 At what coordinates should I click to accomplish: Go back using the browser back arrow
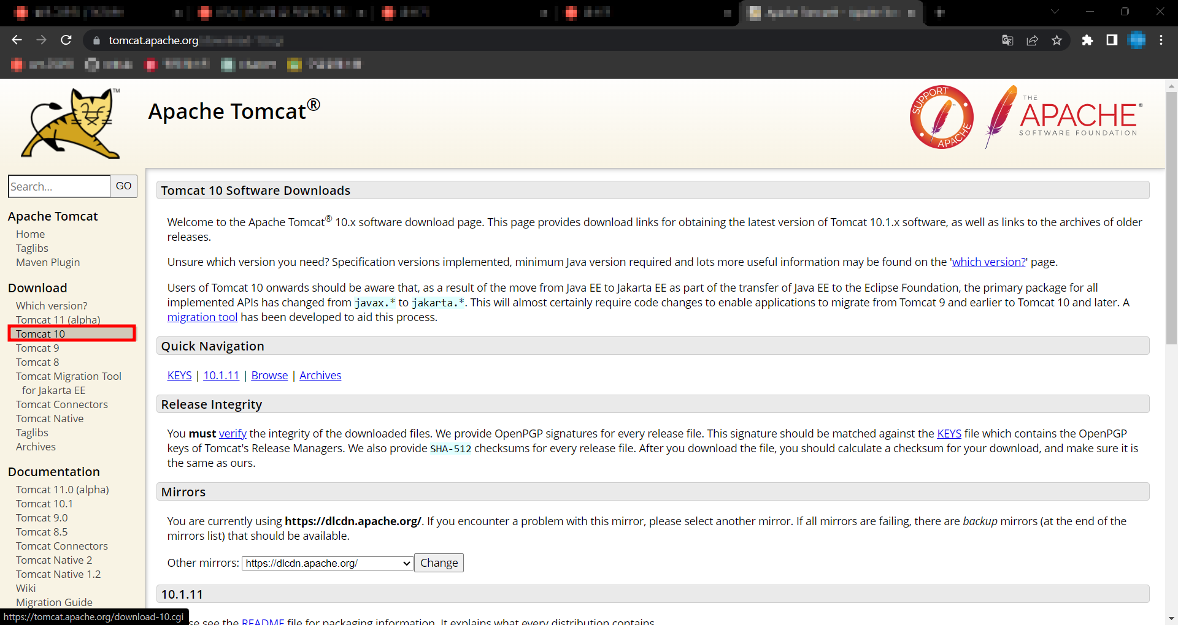click(x=17, y=40)
